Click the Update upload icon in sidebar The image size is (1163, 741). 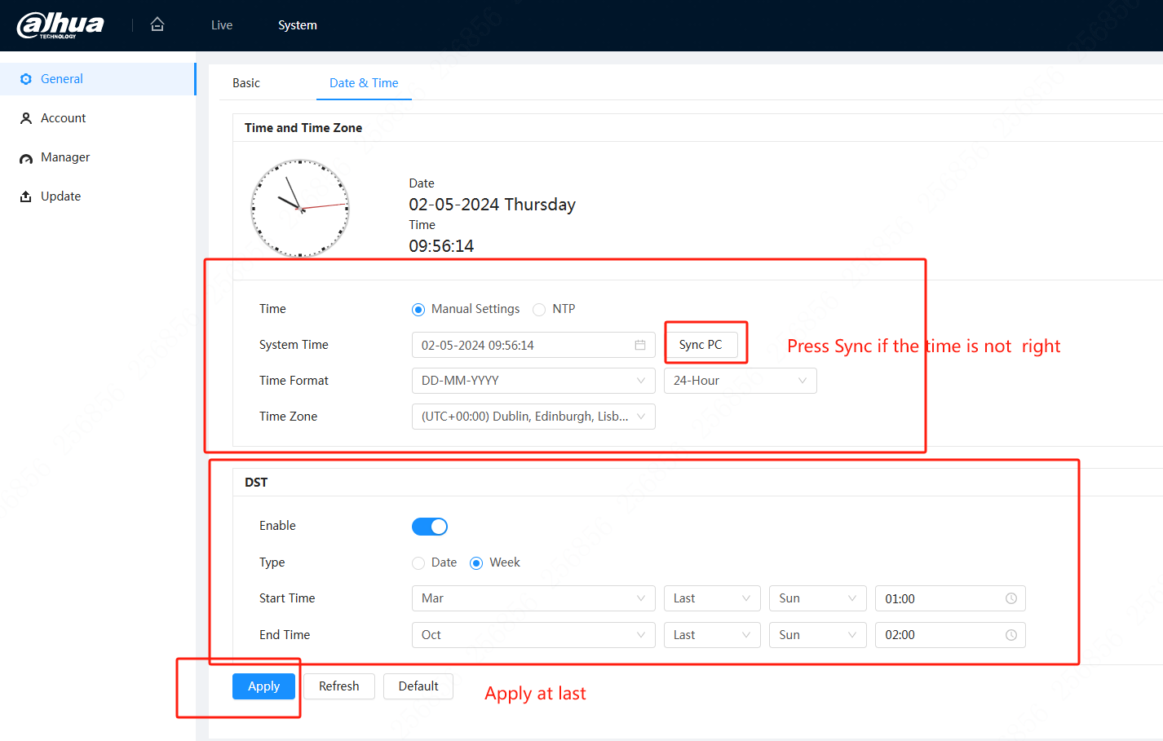click(x=26, y=196)
